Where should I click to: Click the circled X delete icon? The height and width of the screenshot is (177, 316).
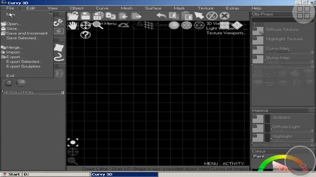[224, 16]
